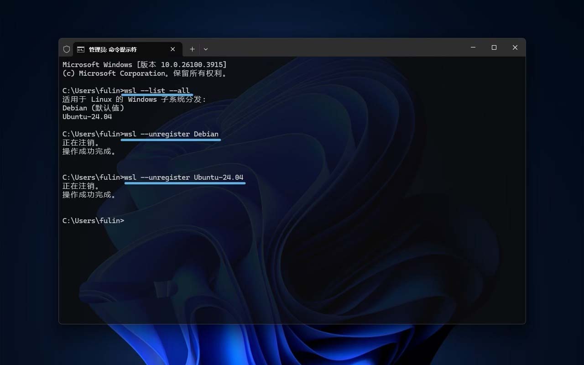Click the command "wsl --list --all"
This screenshot has height=365, width=584.
point(157,90)
